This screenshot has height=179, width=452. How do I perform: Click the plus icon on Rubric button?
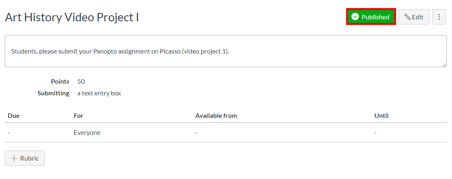(14, 158)
